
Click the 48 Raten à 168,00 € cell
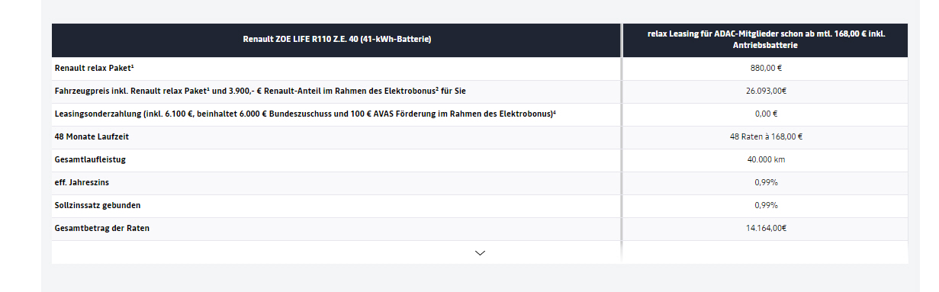(766, 136)
